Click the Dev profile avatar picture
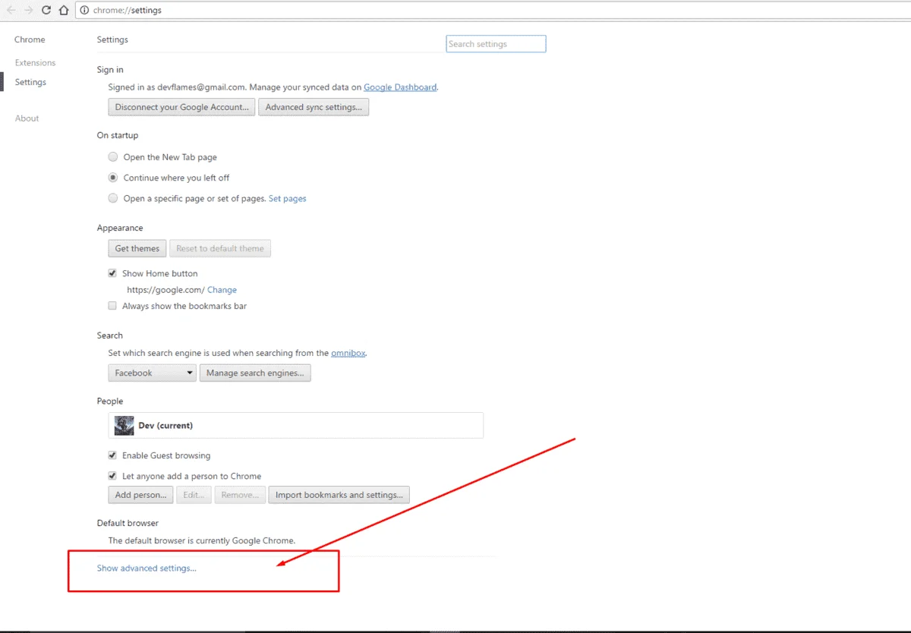Screen dimensions: 911x633 pyautogui.click(x=125, y=426)
